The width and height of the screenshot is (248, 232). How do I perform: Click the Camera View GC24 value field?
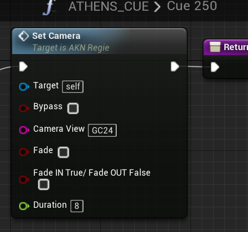coord(102,130)
